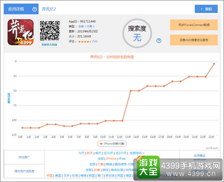Select the 韩国 country filter
This screenshot has height=182, width=224.
[x=92, y=175]
